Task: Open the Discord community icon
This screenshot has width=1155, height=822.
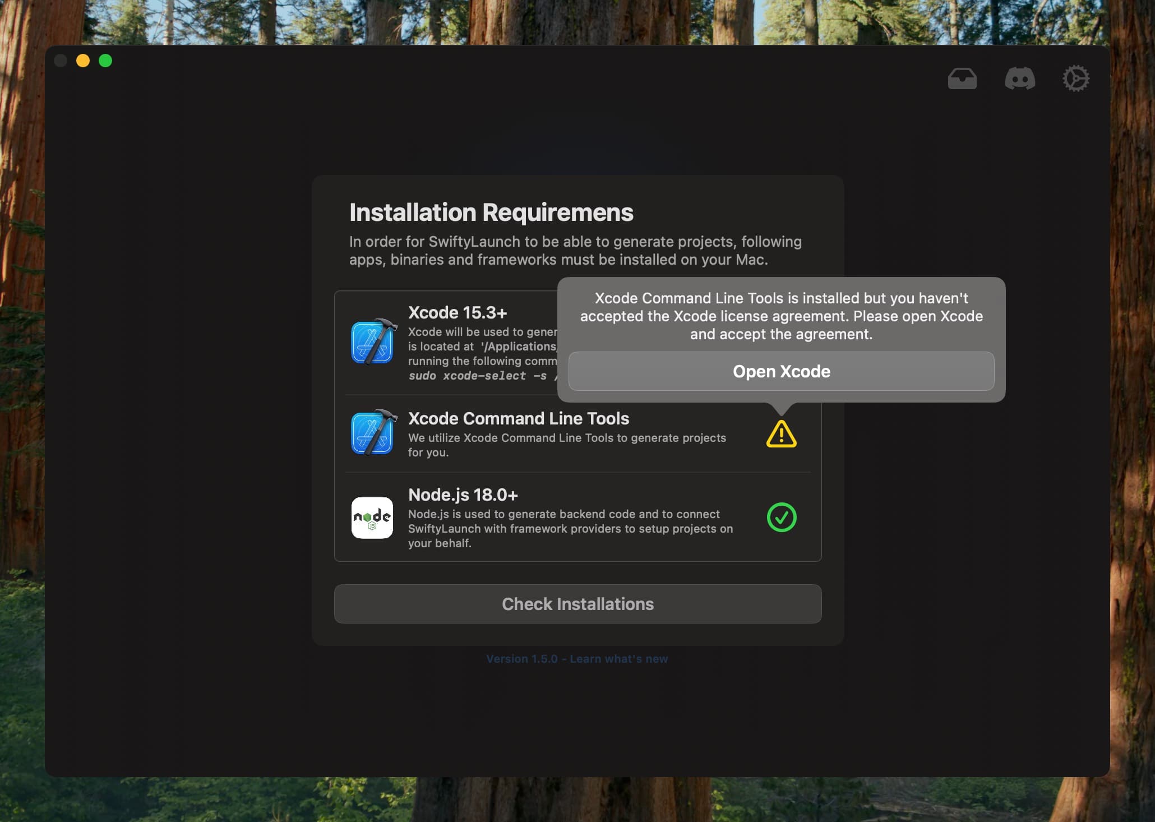Action: 1020,78
